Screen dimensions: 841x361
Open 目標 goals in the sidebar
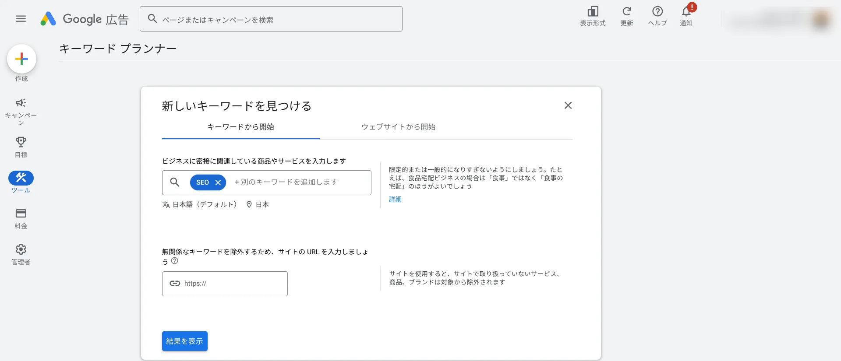coord(21,147)
